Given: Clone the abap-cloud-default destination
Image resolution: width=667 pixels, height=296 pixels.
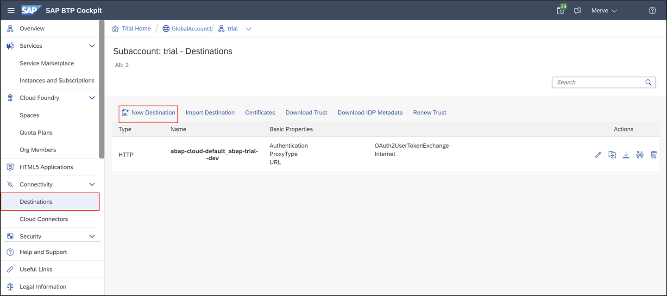Looking at the screenshot, I should click(612, 155).
